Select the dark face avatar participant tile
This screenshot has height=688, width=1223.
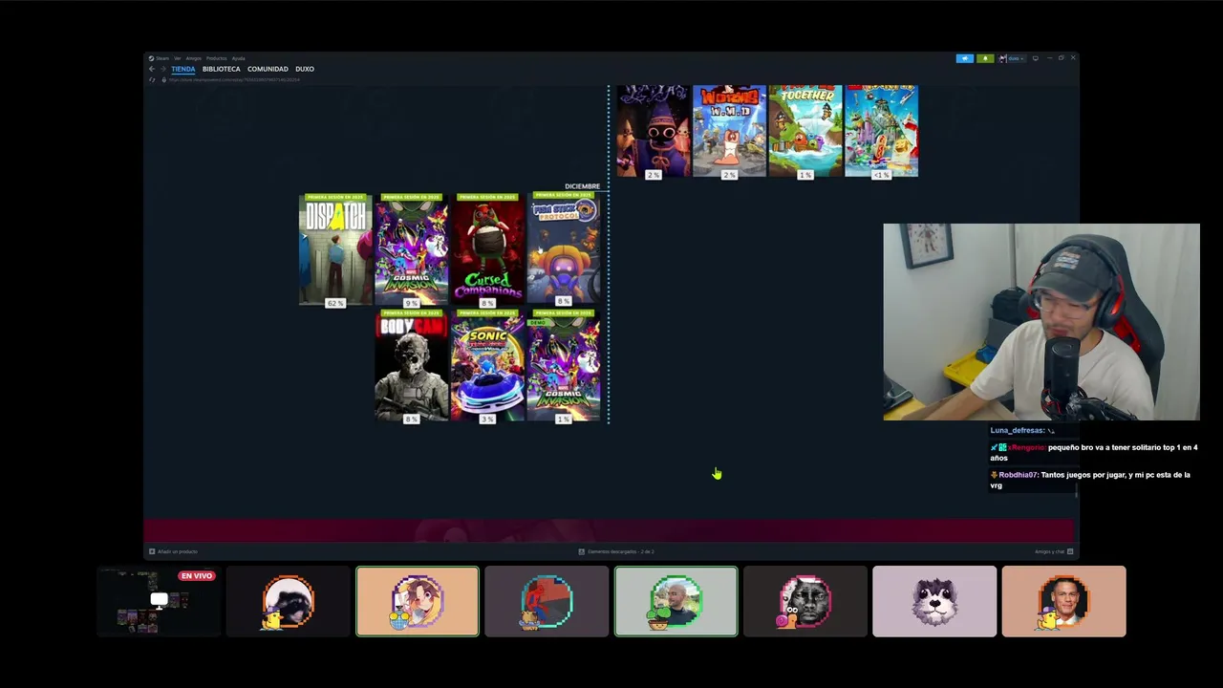click(805, 601)
